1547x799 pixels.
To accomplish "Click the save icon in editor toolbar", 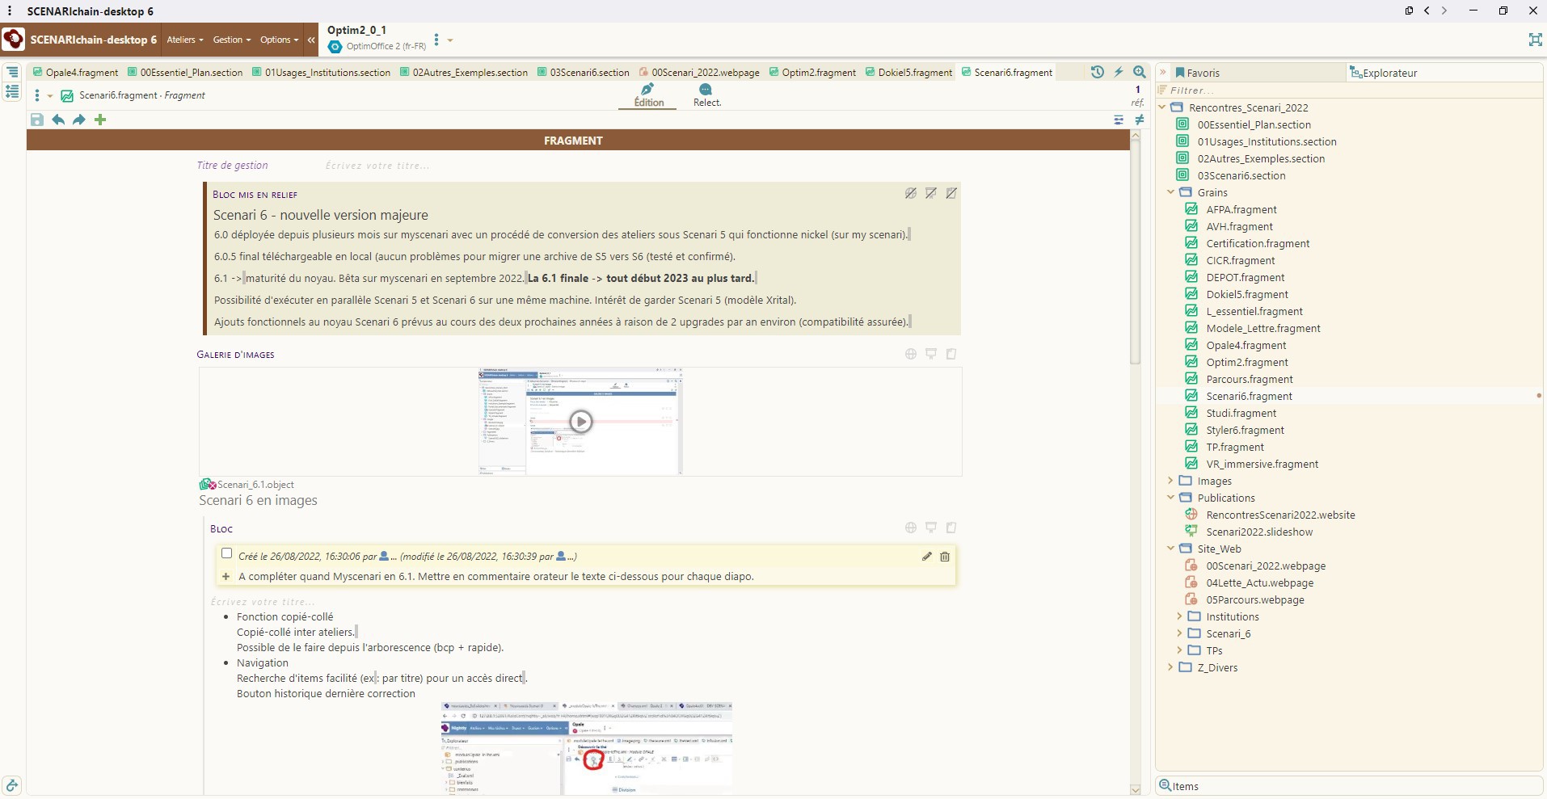I will (36, 120).
